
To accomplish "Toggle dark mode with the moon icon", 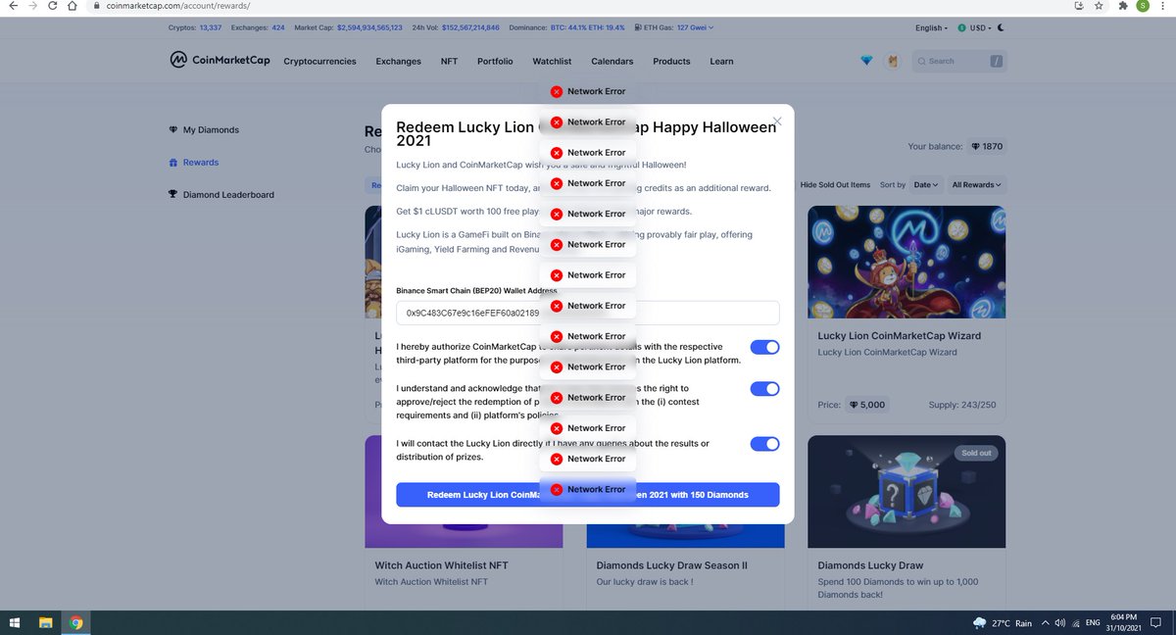I will click(x=1000, y=27).
